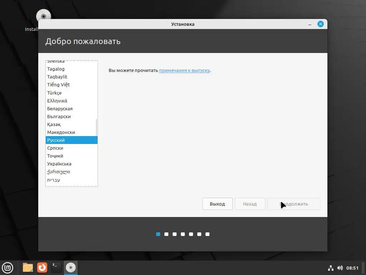Click the Продолжить button
Image resolution: width=366 pixels, height=275 pixels.
click(x=294, y=204)
